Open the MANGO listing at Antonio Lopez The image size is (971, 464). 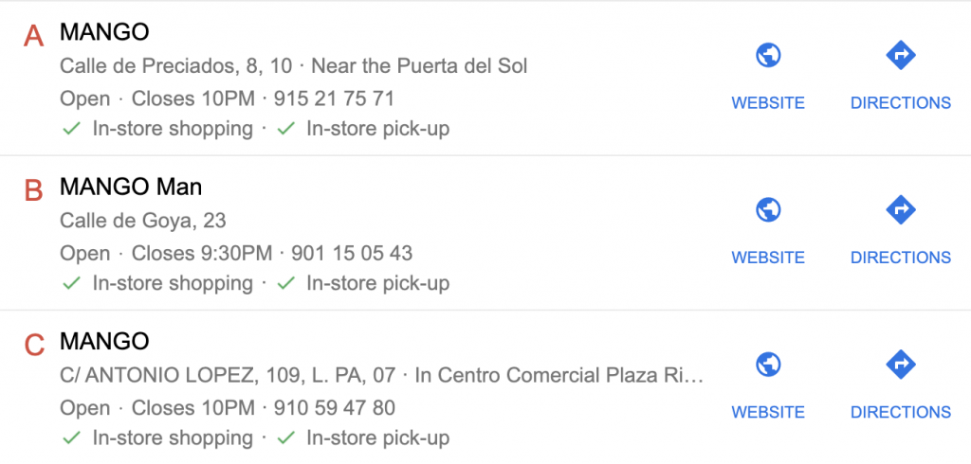(104, 341)
